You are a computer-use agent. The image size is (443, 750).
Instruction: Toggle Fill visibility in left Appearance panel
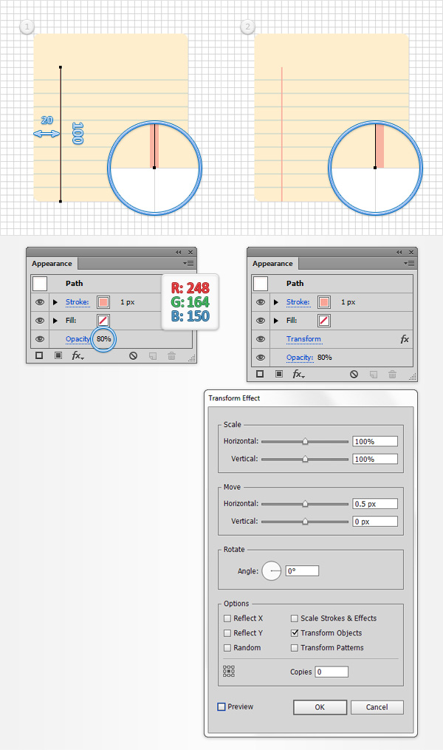(x=40, y=321)
